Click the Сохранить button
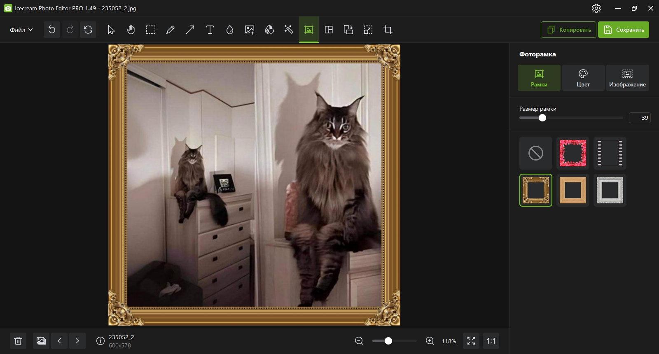 point(624,30)
